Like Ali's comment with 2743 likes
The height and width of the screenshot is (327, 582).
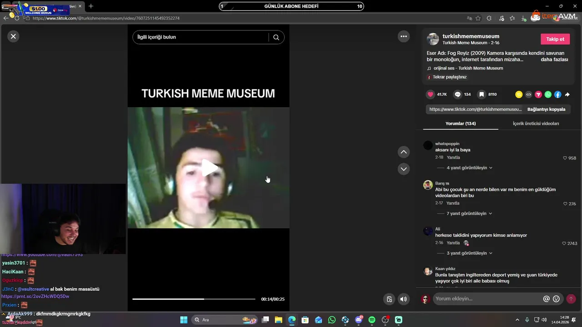click(x=564, y=243)
